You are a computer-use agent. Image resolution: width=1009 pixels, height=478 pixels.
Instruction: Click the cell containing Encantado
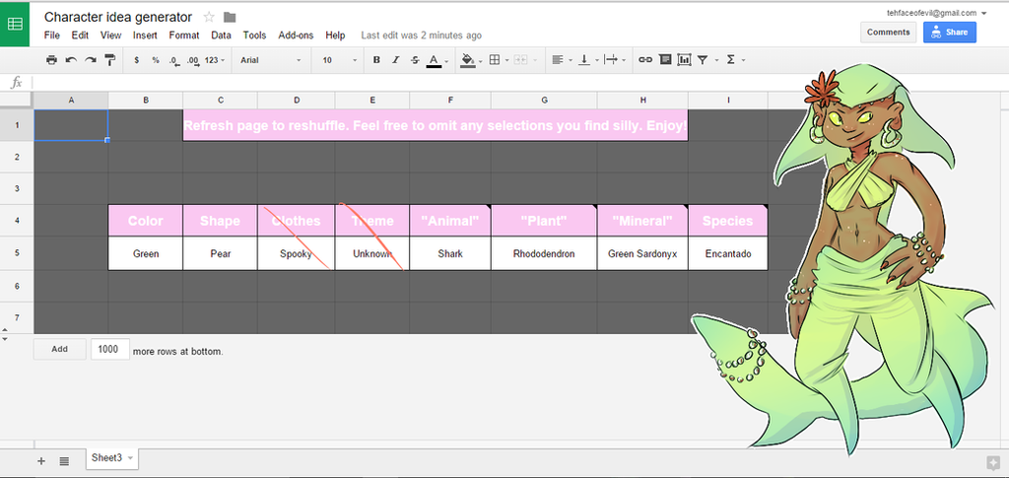pyautogui.click(x=728, y=253)
